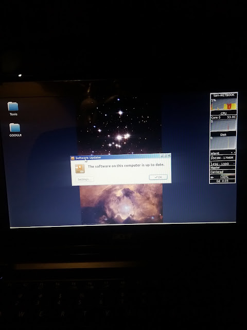Screen dimensions: 247x330
Task: Open Settings in Software Updater dialog
Action: 84,179
